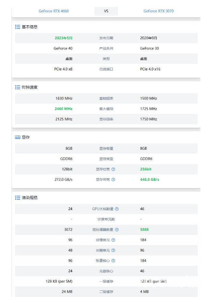Select the green 256bit bus width value
This screenshot has width=220, height=297.
(146, 169)
